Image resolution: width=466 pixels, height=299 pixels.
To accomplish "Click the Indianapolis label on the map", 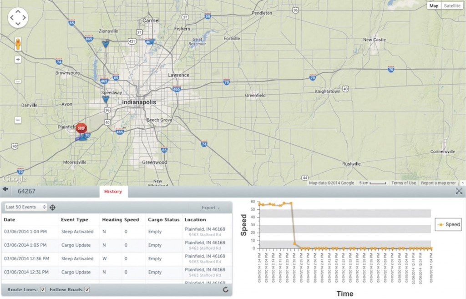I will coord(139,102).
